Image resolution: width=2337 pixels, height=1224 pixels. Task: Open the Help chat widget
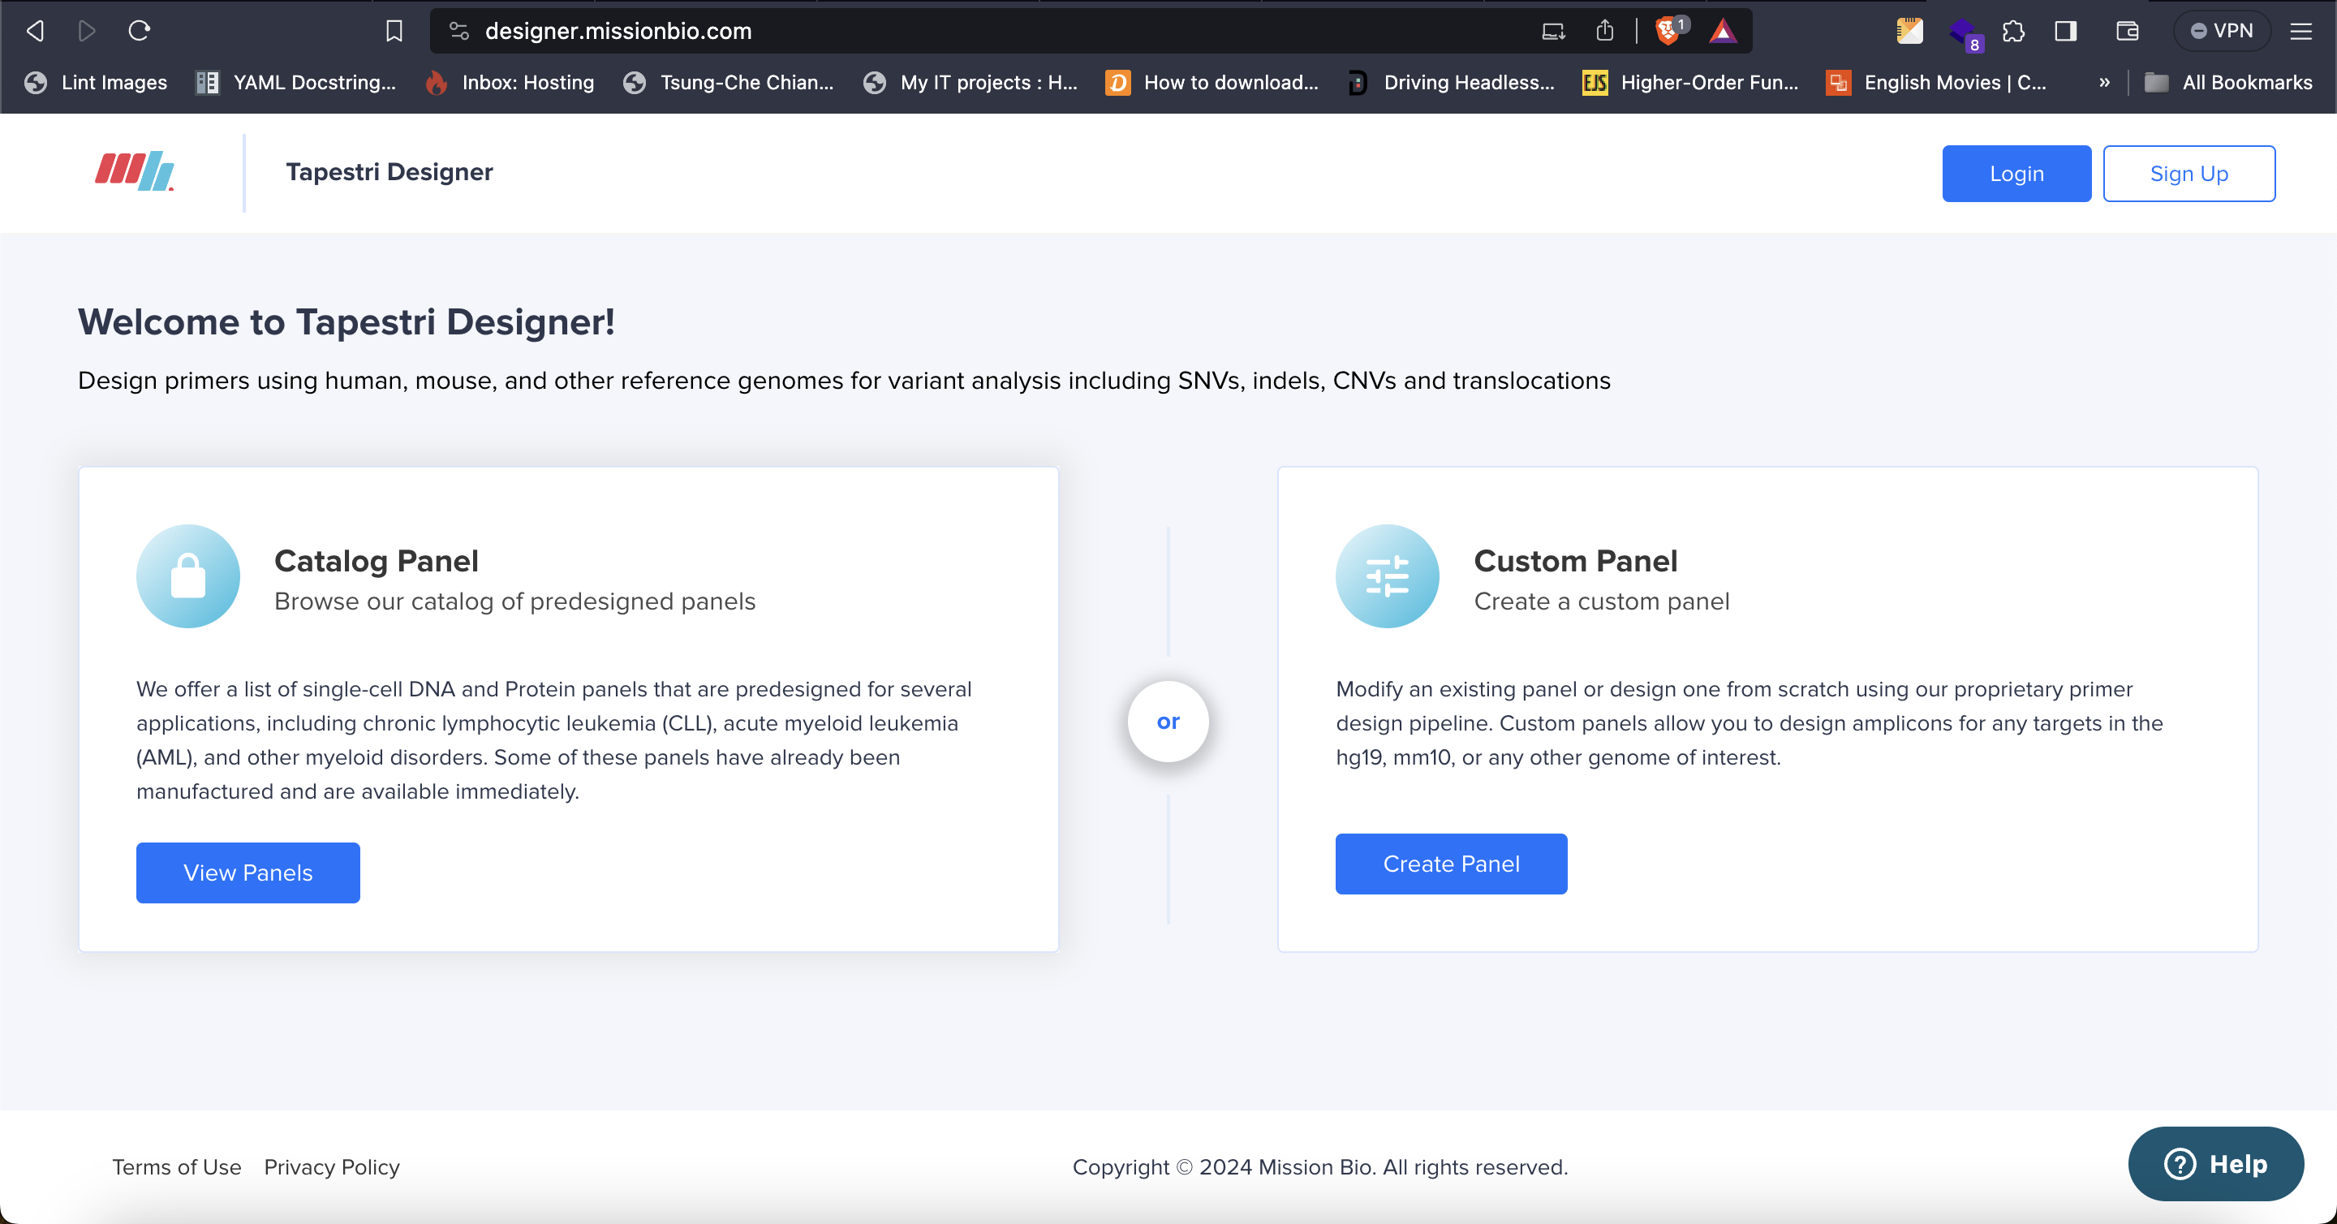click(2215, 1164)
